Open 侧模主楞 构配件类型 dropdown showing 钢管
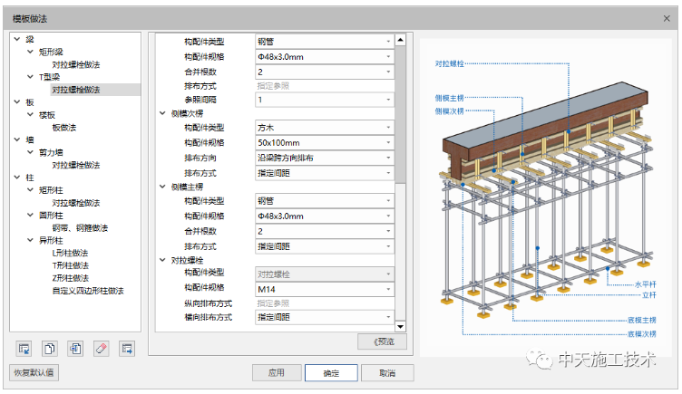 [x=325, y=201]
